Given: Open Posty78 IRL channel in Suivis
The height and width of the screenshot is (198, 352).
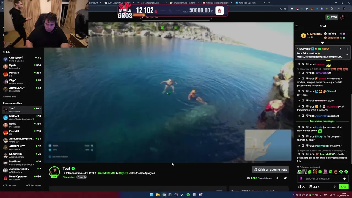Looking at the screenshot, I should [x=22, y=74].
